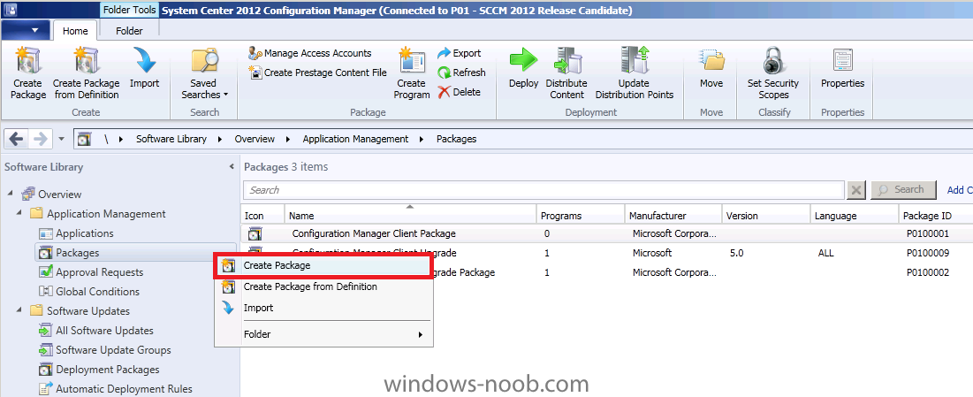The width and height of the screenshot is (973, 397).
Task: Choose Create Package from Definition in context menu
Action: [x=323, y=286]
